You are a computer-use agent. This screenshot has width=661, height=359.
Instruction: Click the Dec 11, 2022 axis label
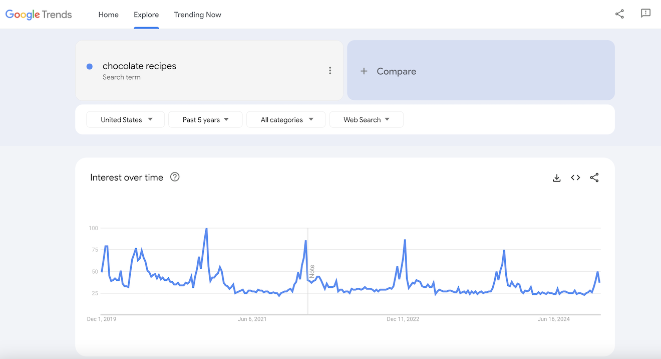tap(403, 319)
